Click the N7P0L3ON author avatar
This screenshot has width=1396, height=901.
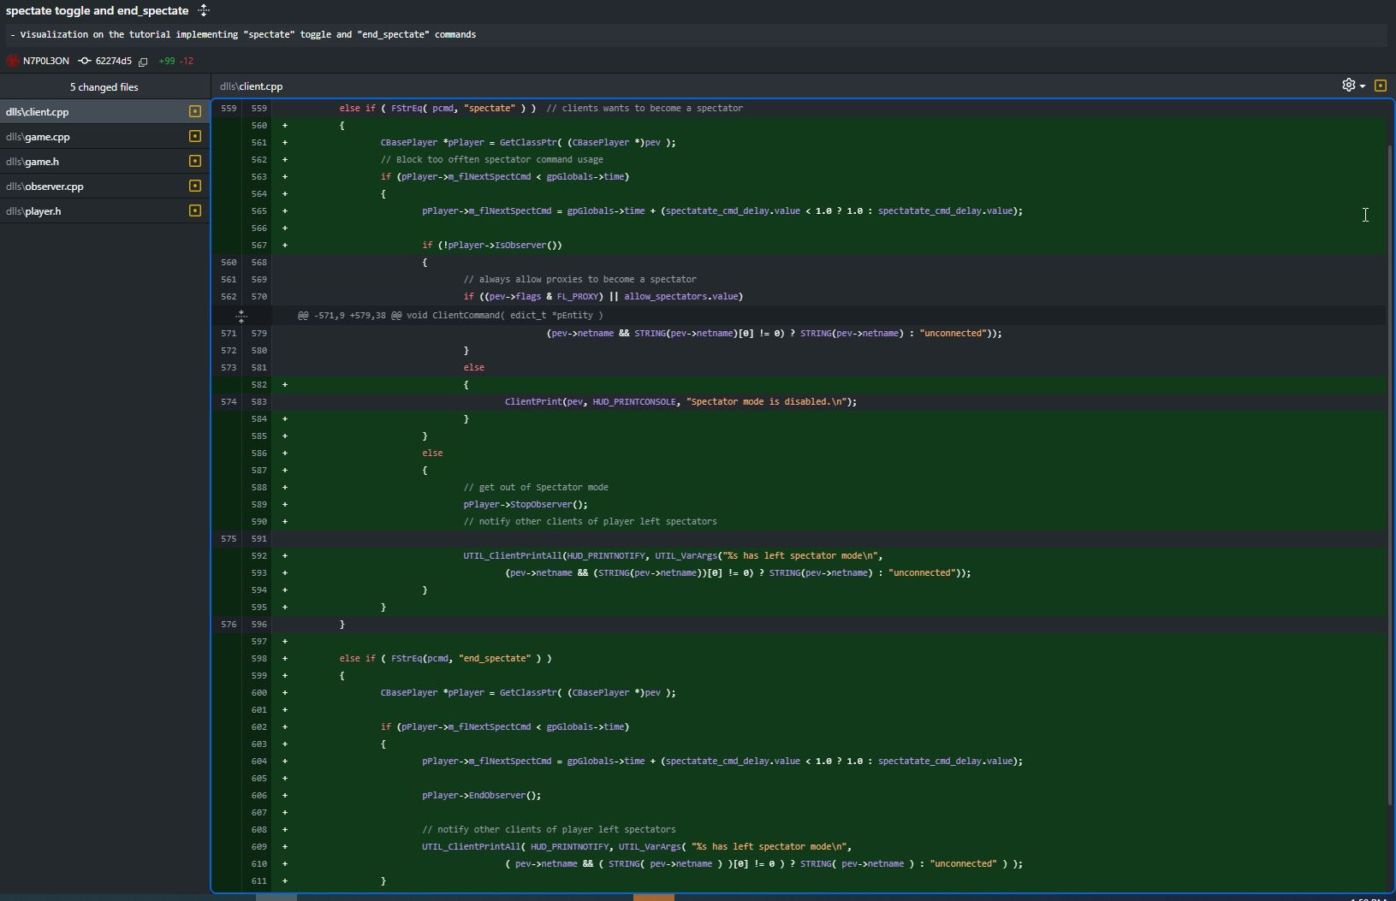tap(13, 61)
